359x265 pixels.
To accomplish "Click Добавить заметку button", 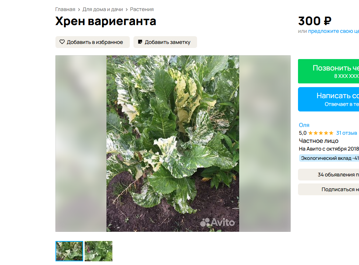I will (165, 42).
